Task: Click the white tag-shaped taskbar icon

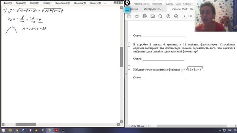Action: click(43, 130)
